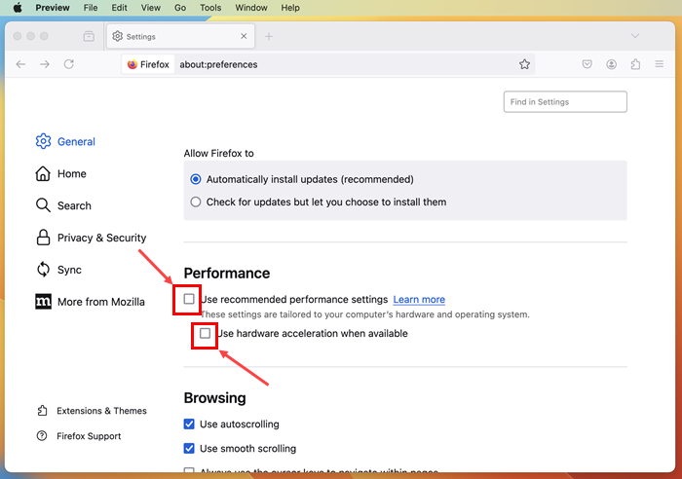Select Check for updates but choose option
This screenshot has width=682, height=479.
(x=196, y=203)
